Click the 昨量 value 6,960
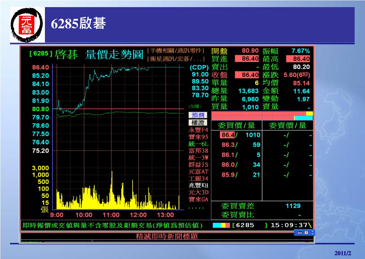 pyautogui.click(x=250, y=99)
